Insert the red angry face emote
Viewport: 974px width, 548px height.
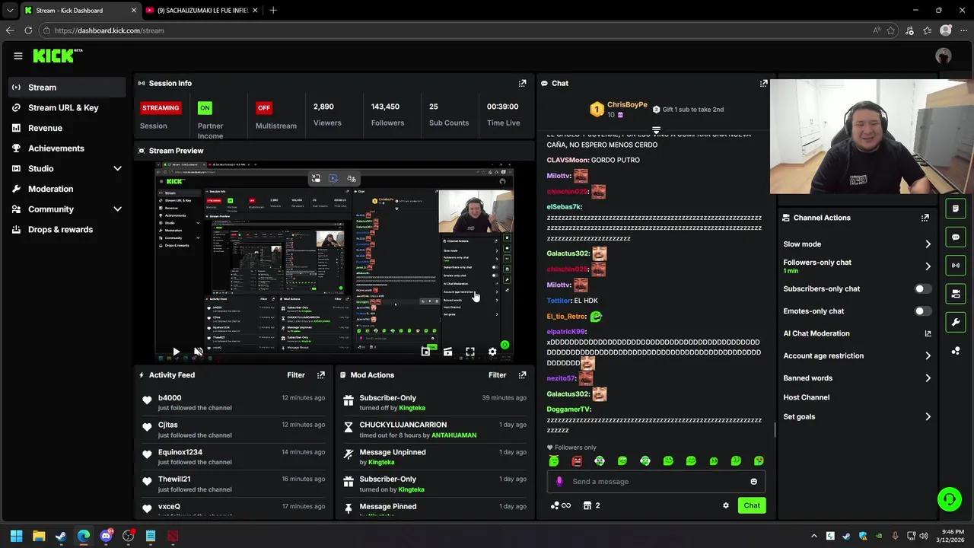coord(577,460)
